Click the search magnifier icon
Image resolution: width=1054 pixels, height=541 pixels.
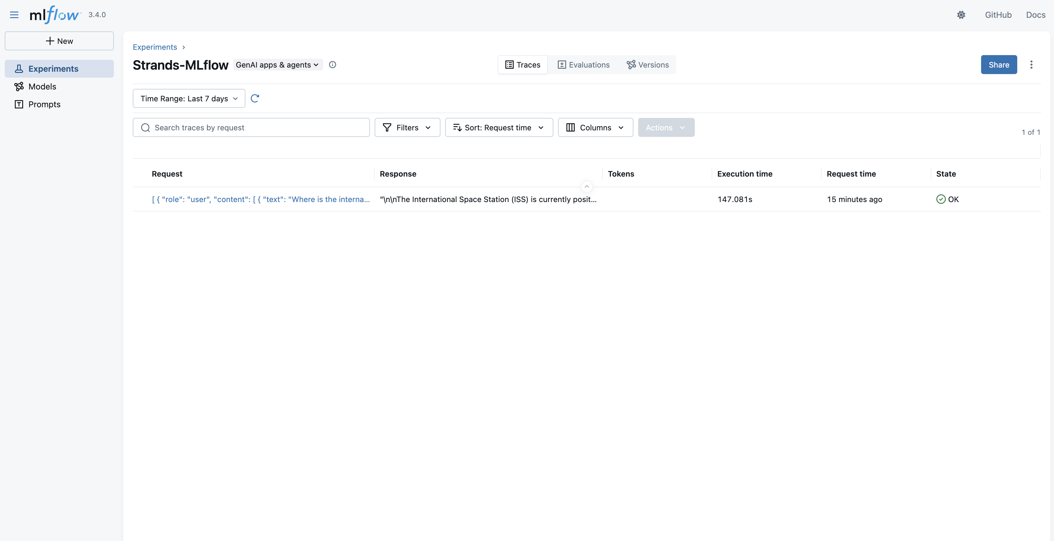click(x=145, y=127)
